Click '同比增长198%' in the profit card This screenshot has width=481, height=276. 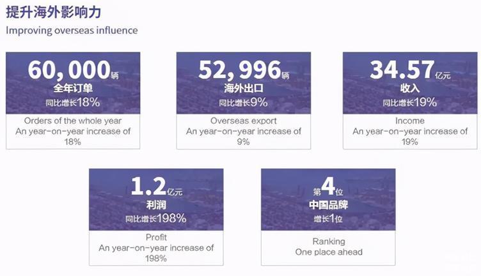tap(156, 218)
